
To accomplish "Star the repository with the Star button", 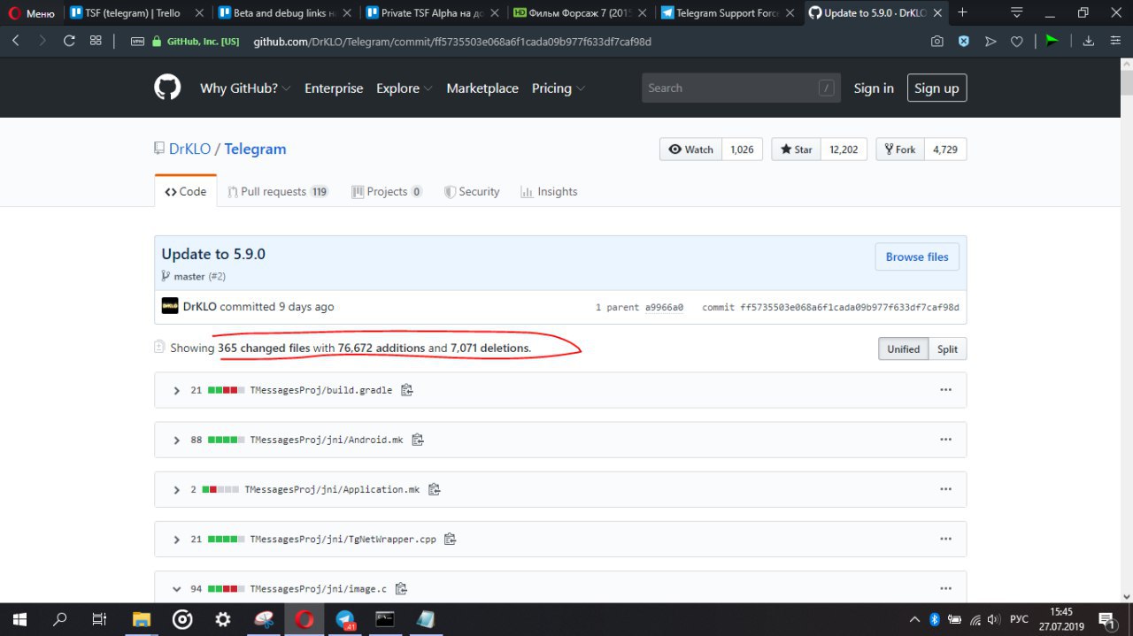I will [x=797, y=149].
